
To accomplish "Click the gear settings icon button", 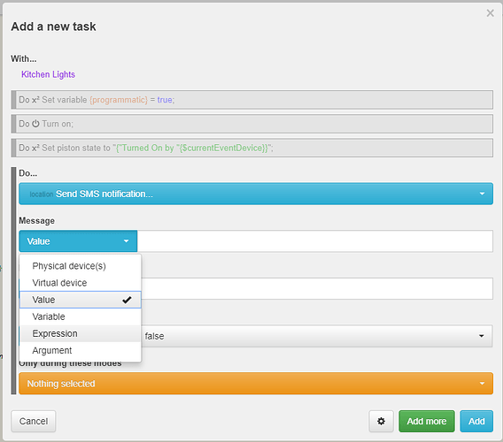I will [x=381, y=421].
